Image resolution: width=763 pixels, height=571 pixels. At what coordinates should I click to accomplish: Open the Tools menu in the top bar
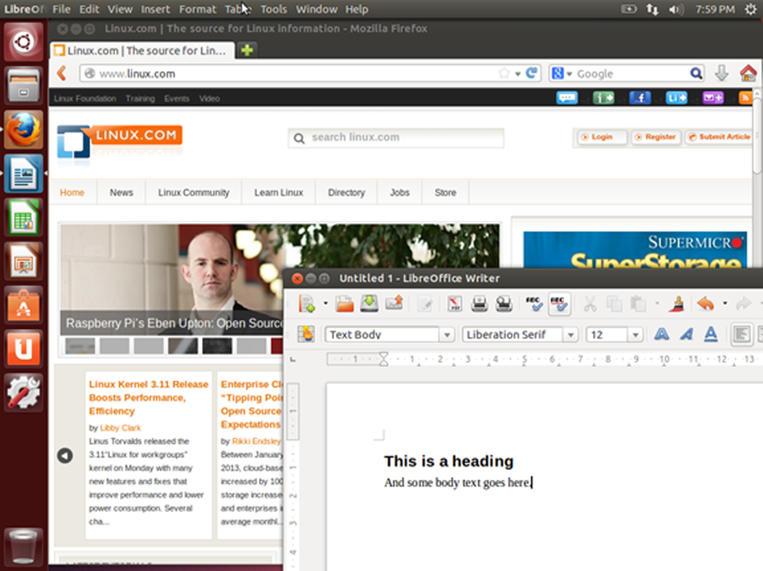(x=273, y=9)
